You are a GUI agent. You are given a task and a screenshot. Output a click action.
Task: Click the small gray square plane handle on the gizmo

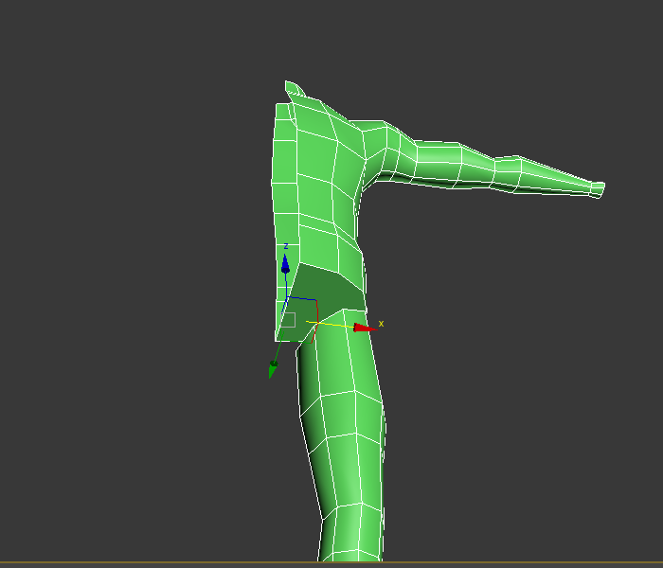click(x=288, y=320)
